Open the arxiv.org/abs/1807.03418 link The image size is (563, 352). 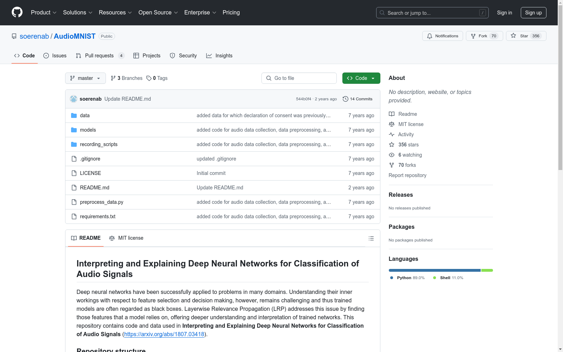(x=164, y=334)
